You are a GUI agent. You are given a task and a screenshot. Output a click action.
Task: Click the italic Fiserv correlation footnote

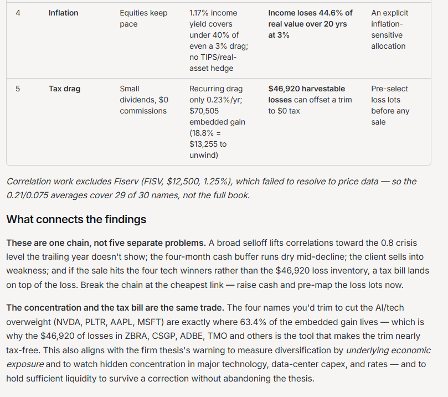tap(212, 188)
